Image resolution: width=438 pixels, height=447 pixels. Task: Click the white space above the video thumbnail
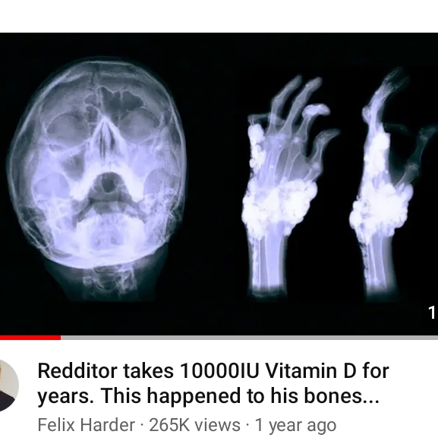click(x=219, y=16)
